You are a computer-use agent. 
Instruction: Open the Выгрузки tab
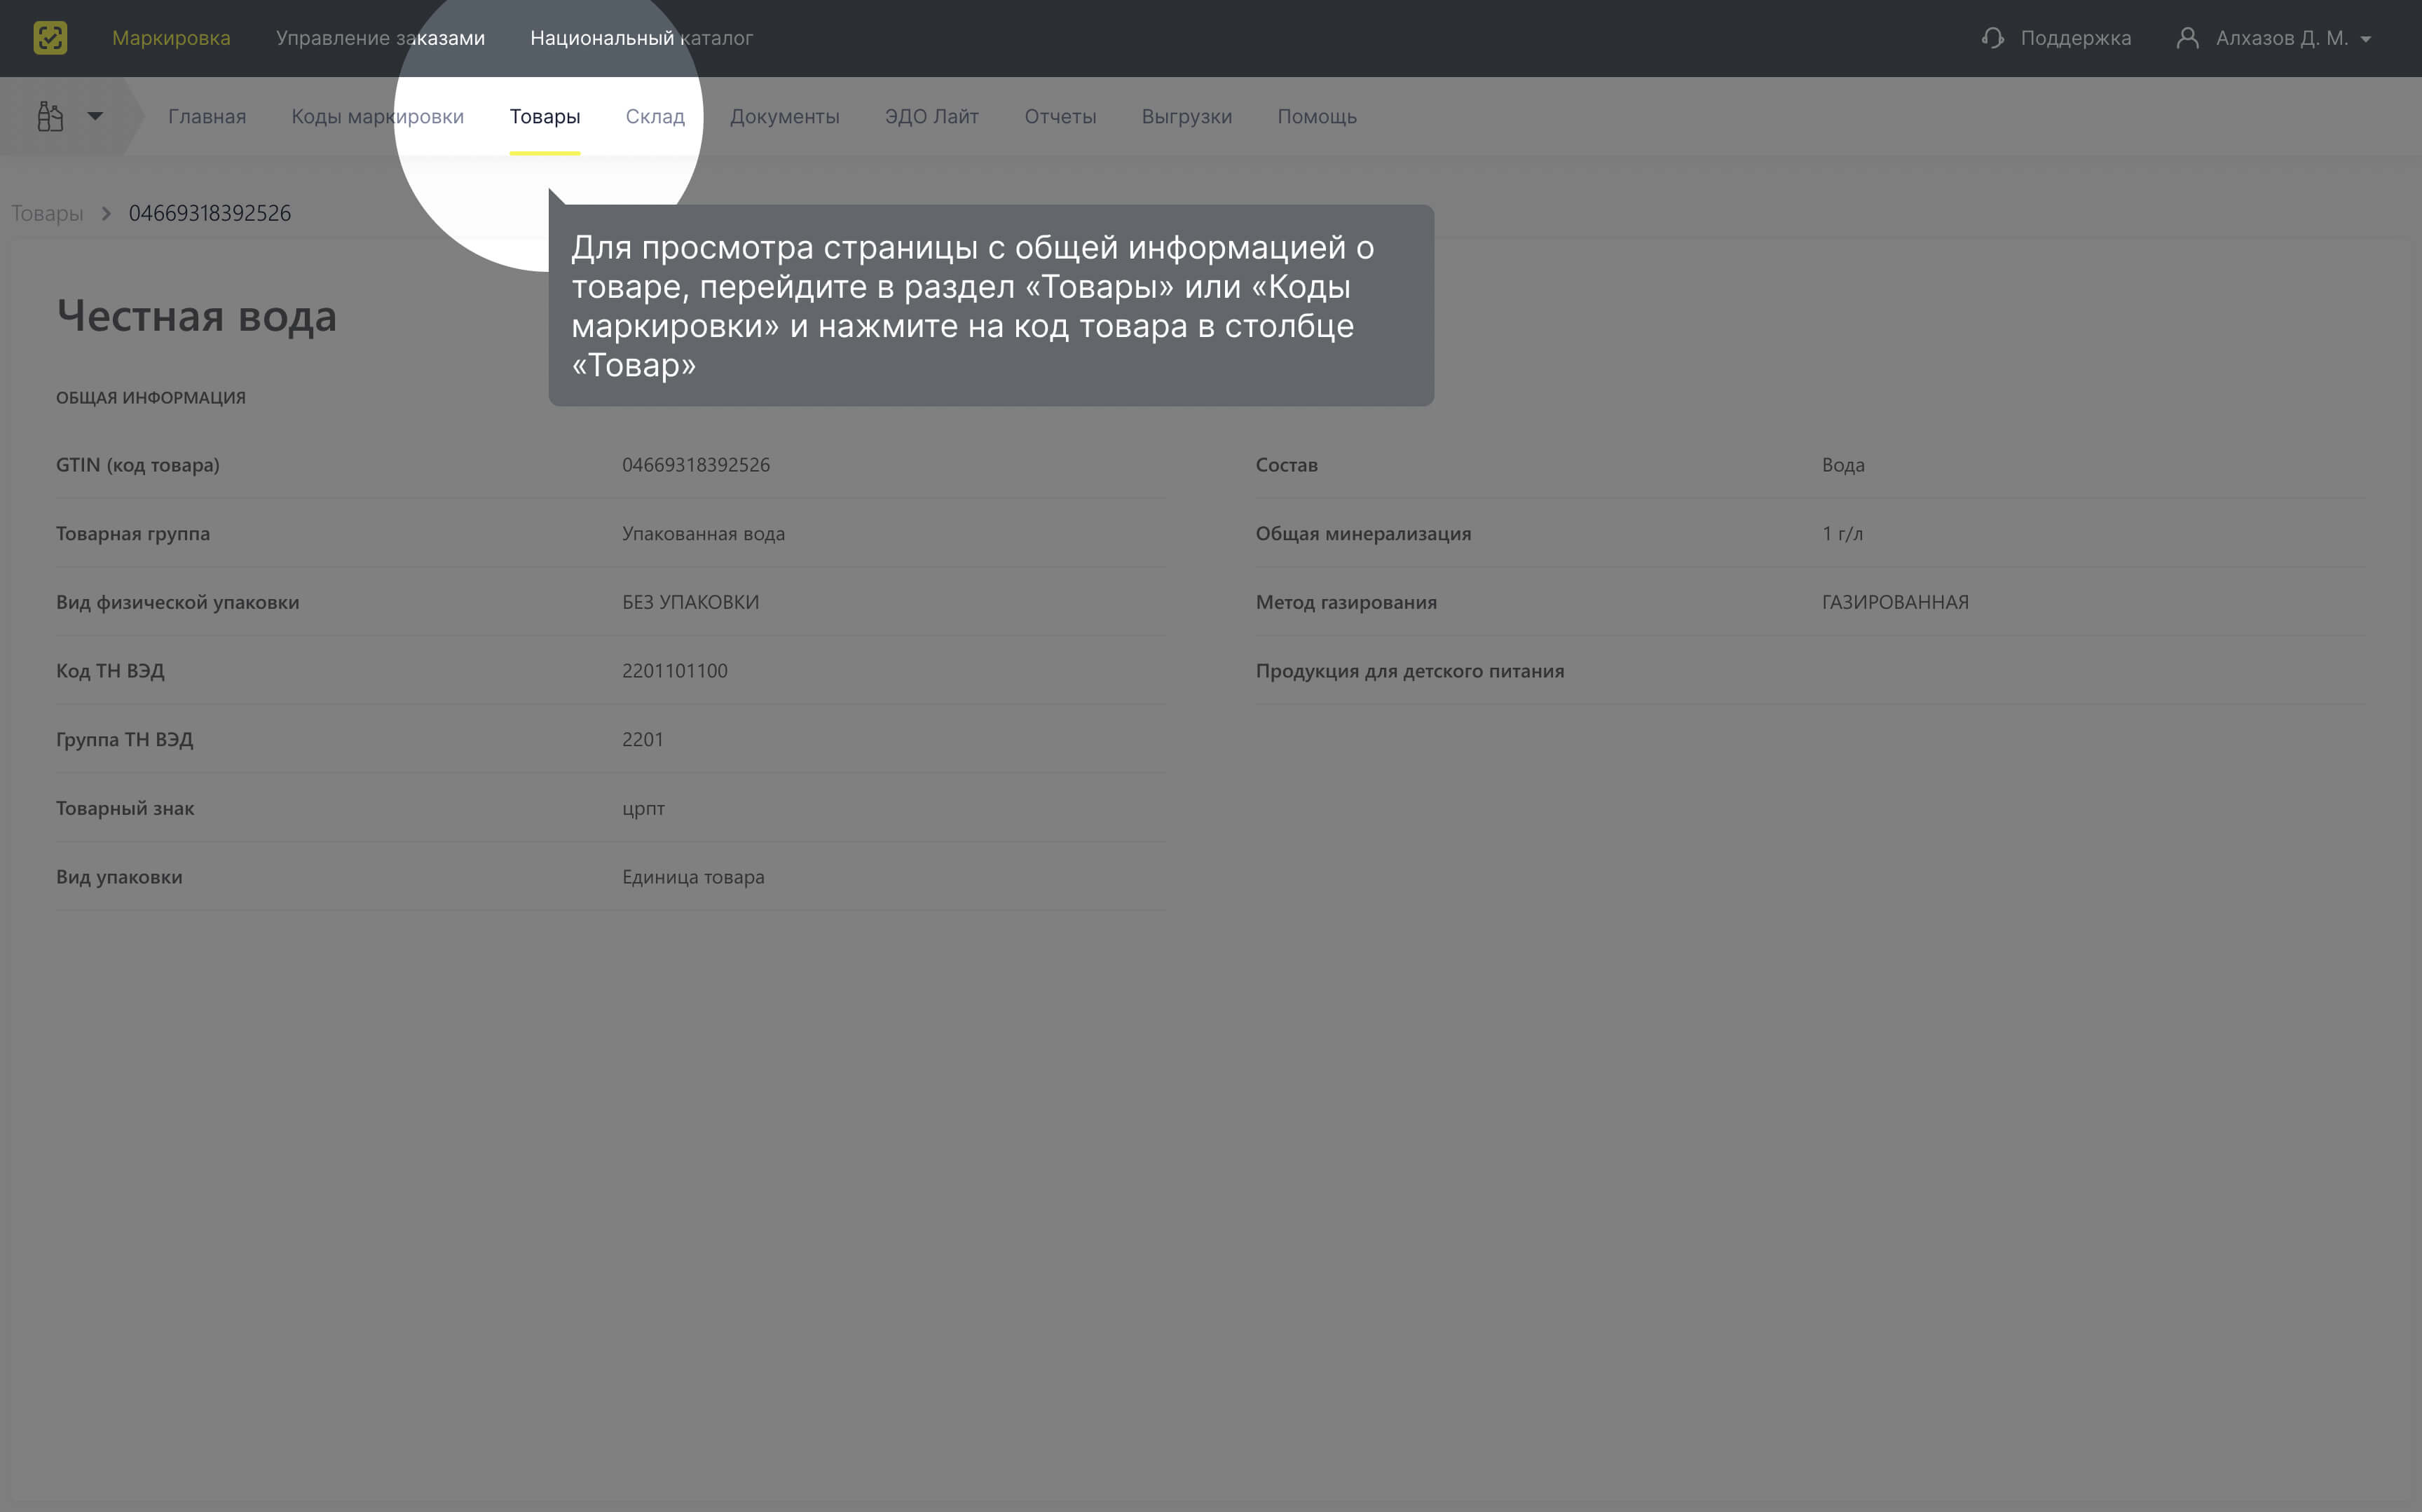point(1186,116)
